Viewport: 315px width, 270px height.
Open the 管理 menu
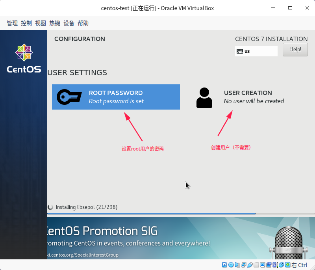click(x=12, y=23)
